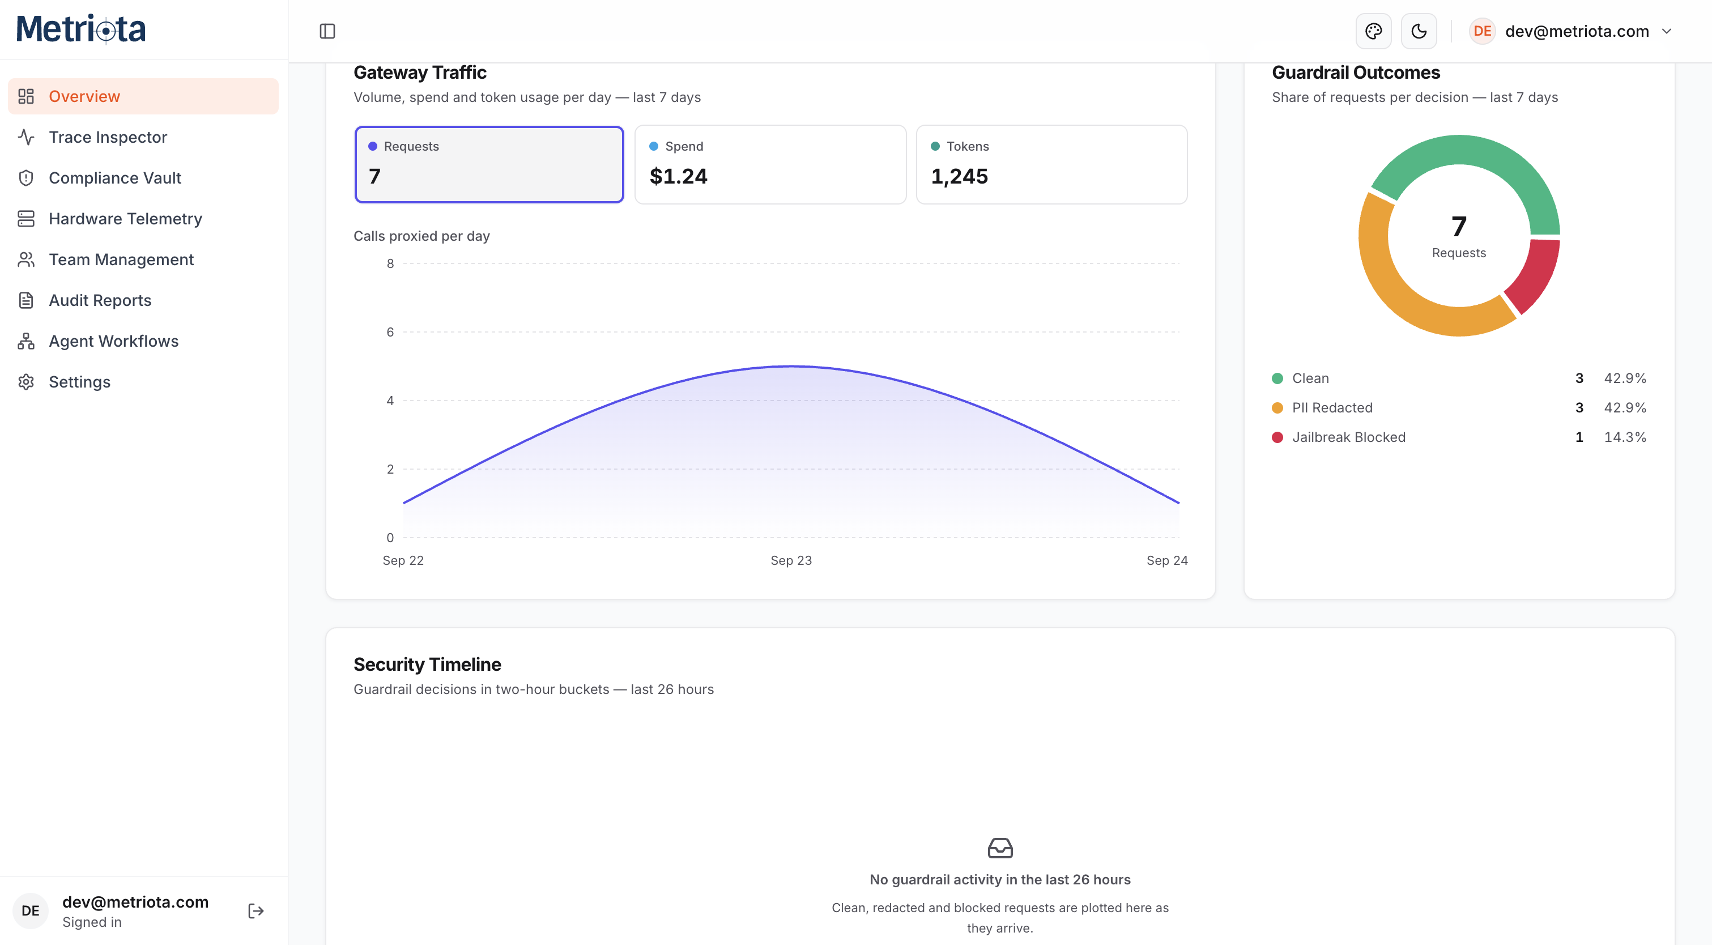
Task: Open the Settings label in the sidebar
Action: point(80,382)
